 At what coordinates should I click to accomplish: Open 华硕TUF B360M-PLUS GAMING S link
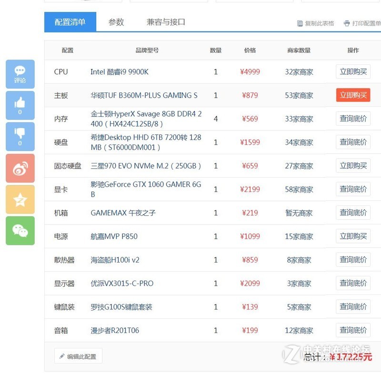point(144,95)
